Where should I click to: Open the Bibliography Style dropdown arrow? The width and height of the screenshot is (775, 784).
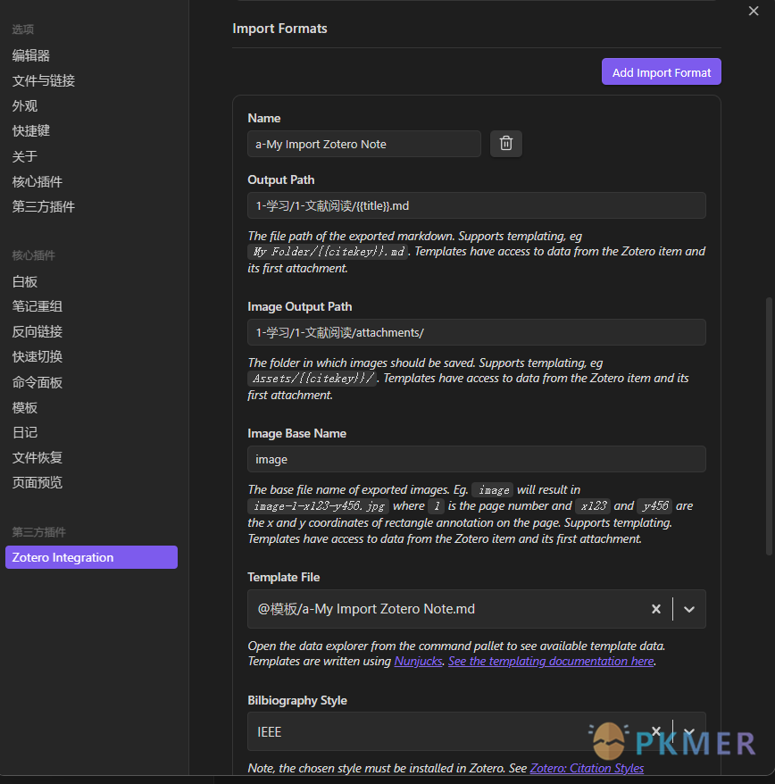[689, 731]
